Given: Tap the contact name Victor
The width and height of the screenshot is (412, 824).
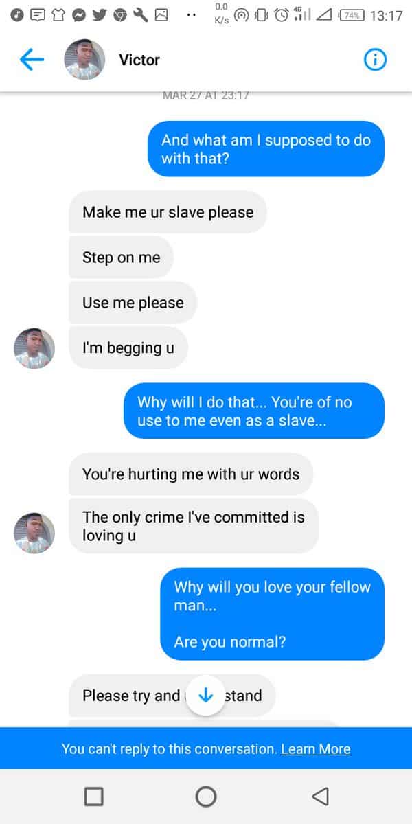Looking at the screenshot, I should click(x=139, y=60).
